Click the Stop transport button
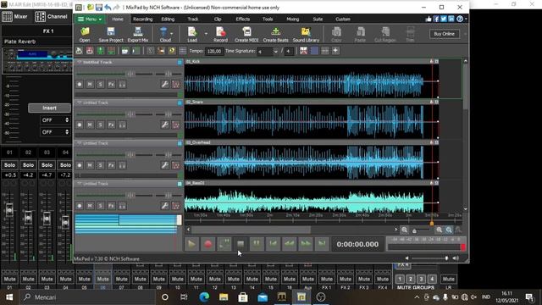The width and height of the screenshot is (542, 305). 241,244
